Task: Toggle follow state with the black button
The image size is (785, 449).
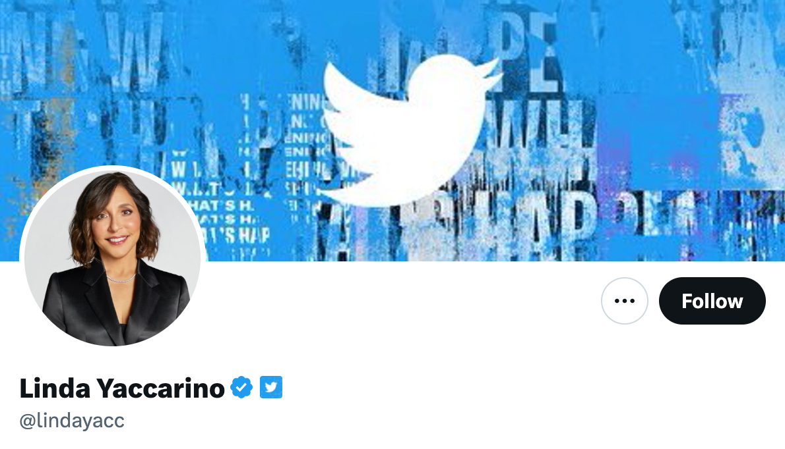Action: pyautogui.click(x=712, y=301)
